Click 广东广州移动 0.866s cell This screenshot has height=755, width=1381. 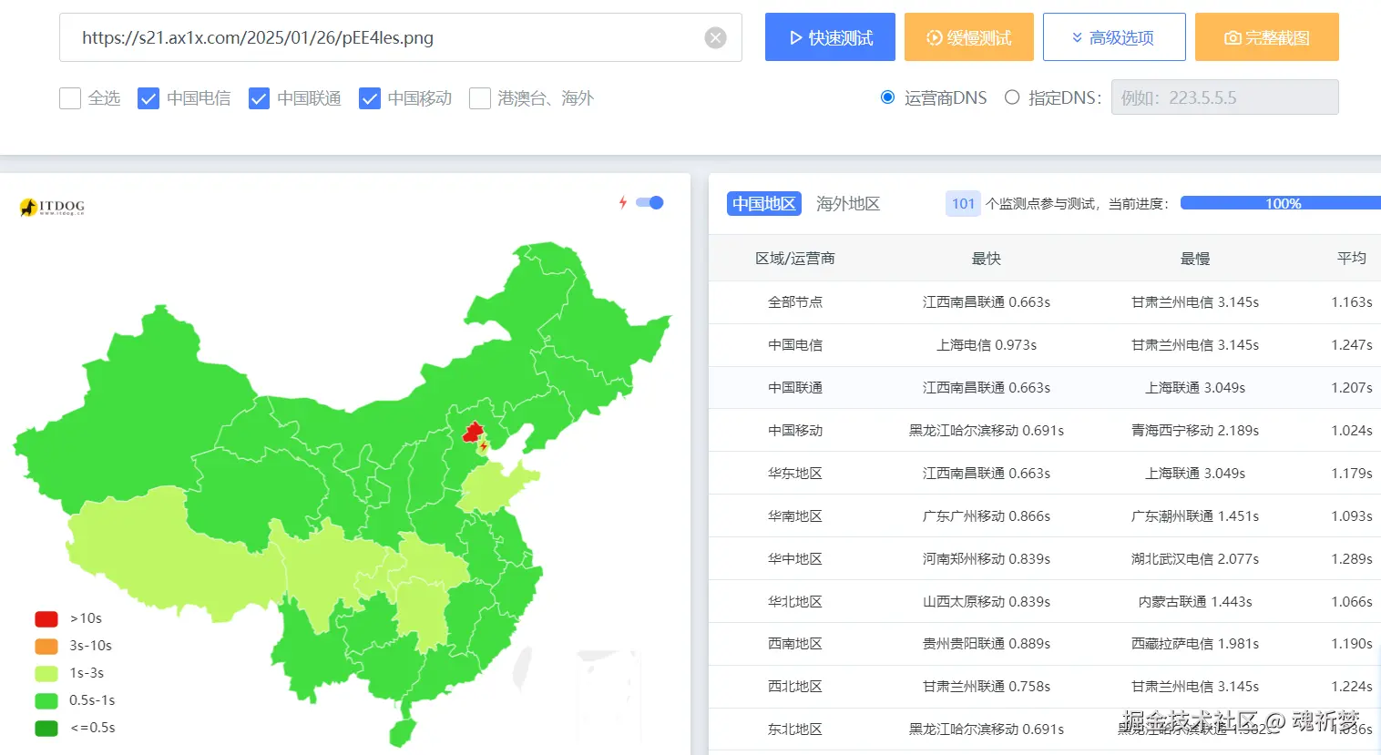pos(987,516)
